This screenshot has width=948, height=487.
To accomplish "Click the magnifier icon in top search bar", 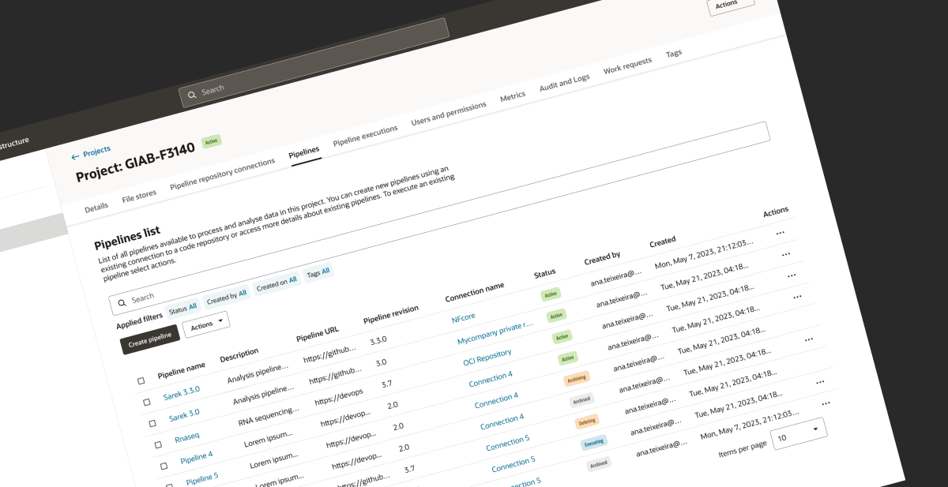I will click(191, 95).
